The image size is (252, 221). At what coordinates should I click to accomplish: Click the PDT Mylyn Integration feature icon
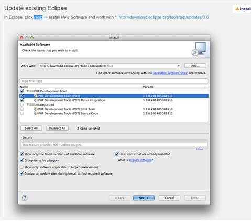(x=36, y=100)
